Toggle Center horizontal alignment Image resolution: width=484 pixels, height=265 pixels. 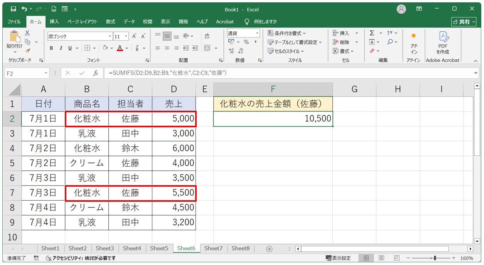(x=167, y=48)
